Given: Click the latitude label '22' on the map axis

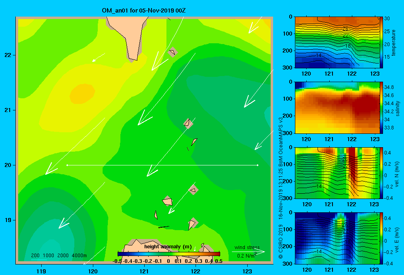Looking at the screenshot, I should click(8, 55).
